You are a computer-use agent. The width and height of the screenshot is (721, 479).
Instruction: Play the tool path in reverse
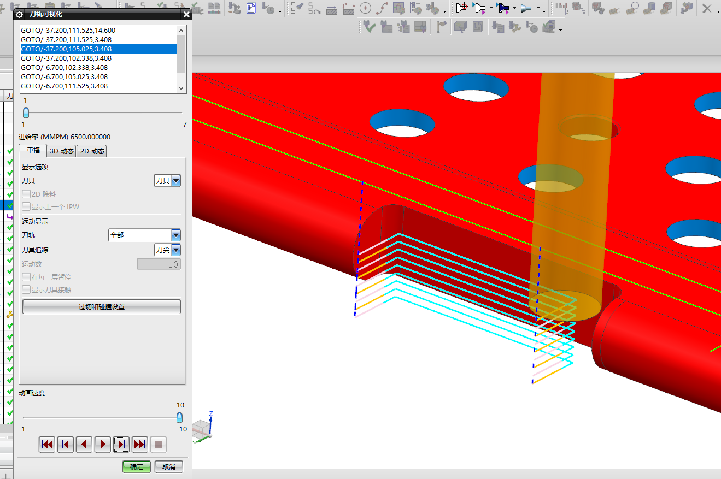[84, 445]
